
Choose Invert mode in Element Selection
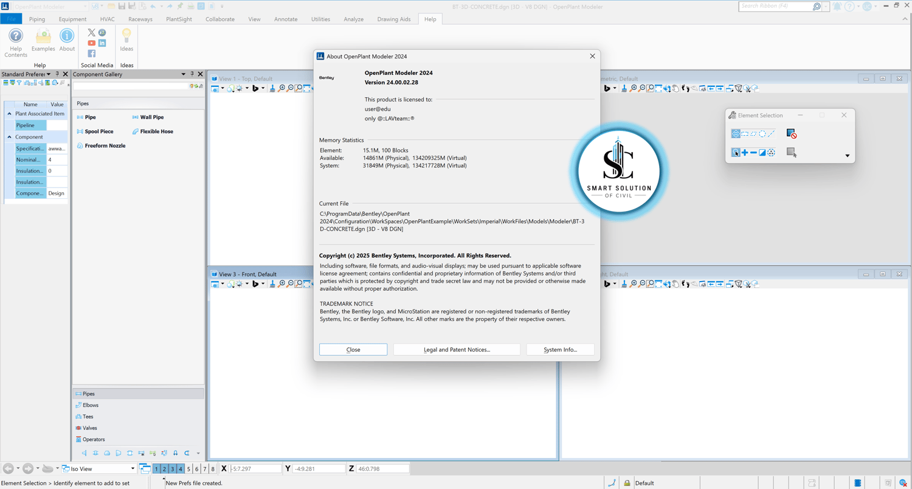[762, 153]
